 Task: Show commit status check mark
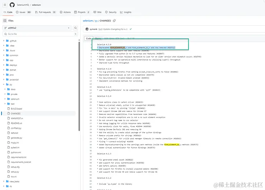pyautogui.click(x=131, y=29)
